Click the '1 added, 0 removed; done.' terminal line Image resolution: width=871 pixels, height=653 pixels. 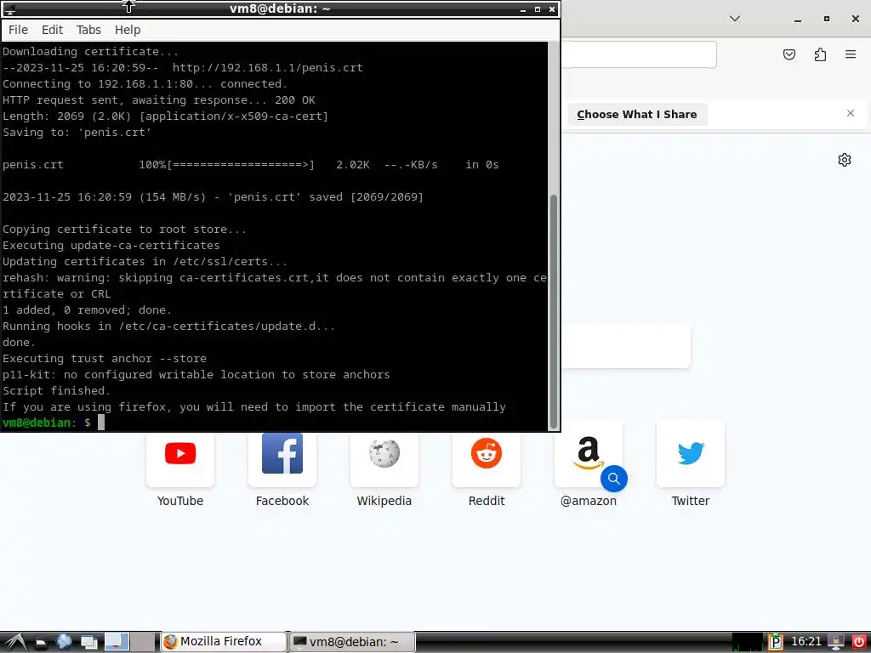[x=88, y=309]
